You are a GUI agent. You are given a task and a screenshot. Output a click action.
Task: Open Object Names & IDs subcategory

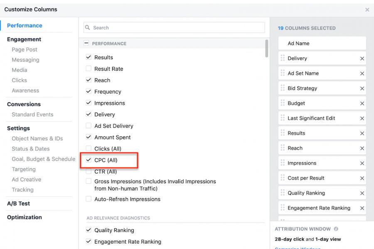click(x=37, y=139)
